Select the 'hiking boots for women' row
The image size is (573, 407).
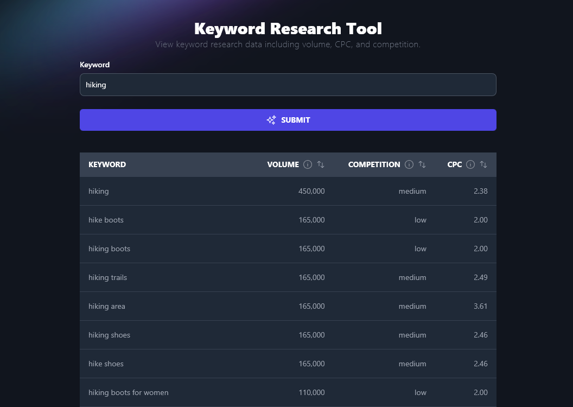(x=288, y=392)
